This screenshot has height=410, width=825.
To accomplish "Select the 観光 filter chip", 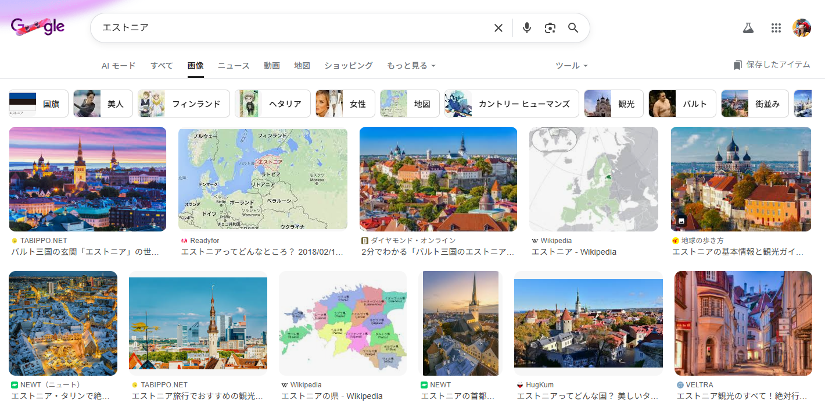I will [x=614, y=104].
